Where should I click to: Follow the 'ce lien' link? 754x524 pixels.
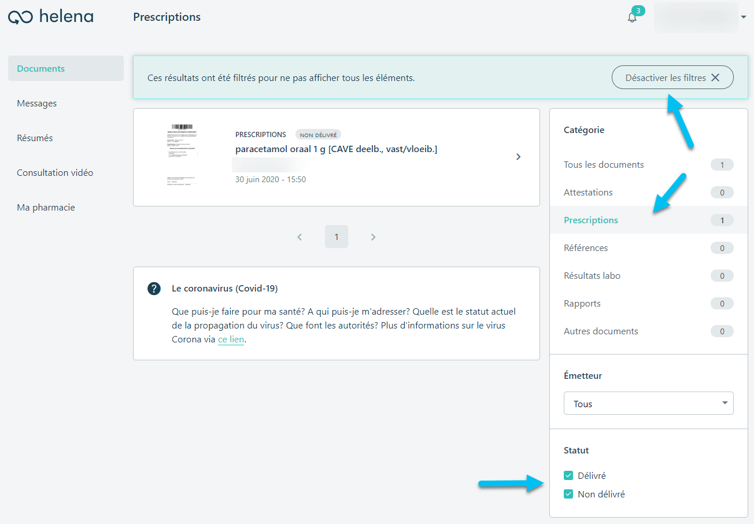(231, 340)
